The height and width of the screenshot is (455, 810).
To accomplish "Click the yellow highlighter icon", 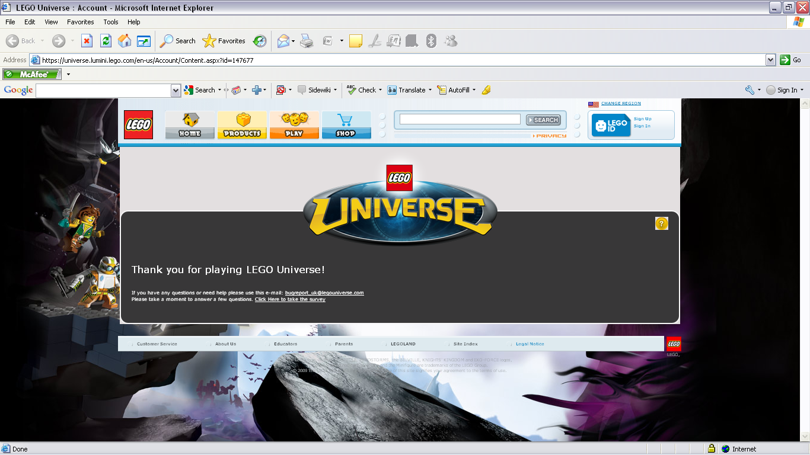I will click(486, 90).
